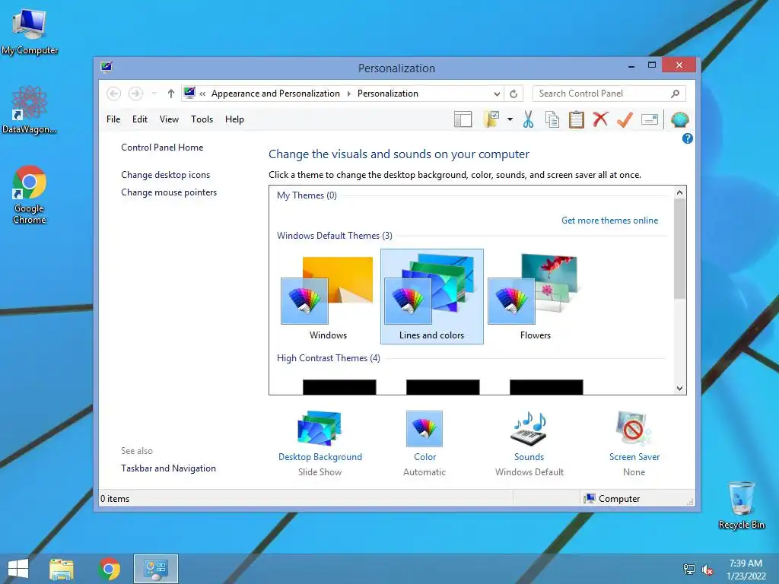
Task: Click the red X Delete icon
Action: click(600, 119)
